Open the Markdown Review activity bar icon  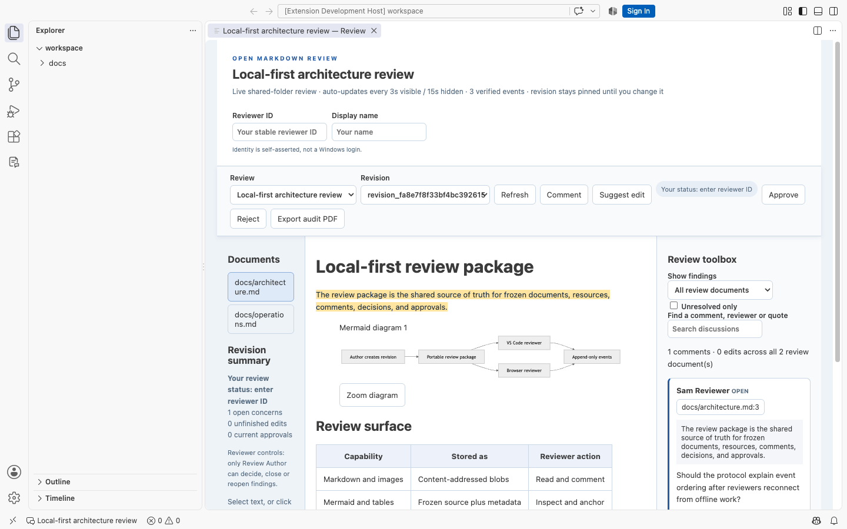point(14,162)
